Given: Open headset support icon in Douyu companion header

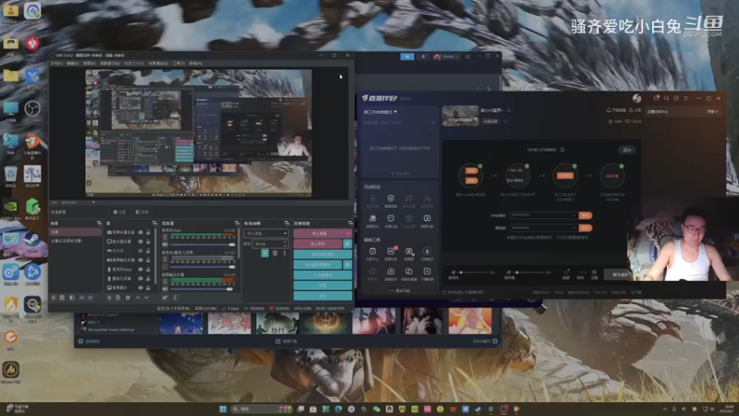Looking at the screenshot, I should pos(666,98).
